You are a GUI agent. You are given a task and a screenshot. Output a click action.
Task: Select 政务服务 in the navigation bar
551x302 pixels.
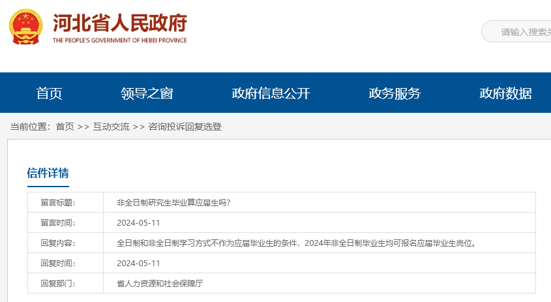point(395,93)
